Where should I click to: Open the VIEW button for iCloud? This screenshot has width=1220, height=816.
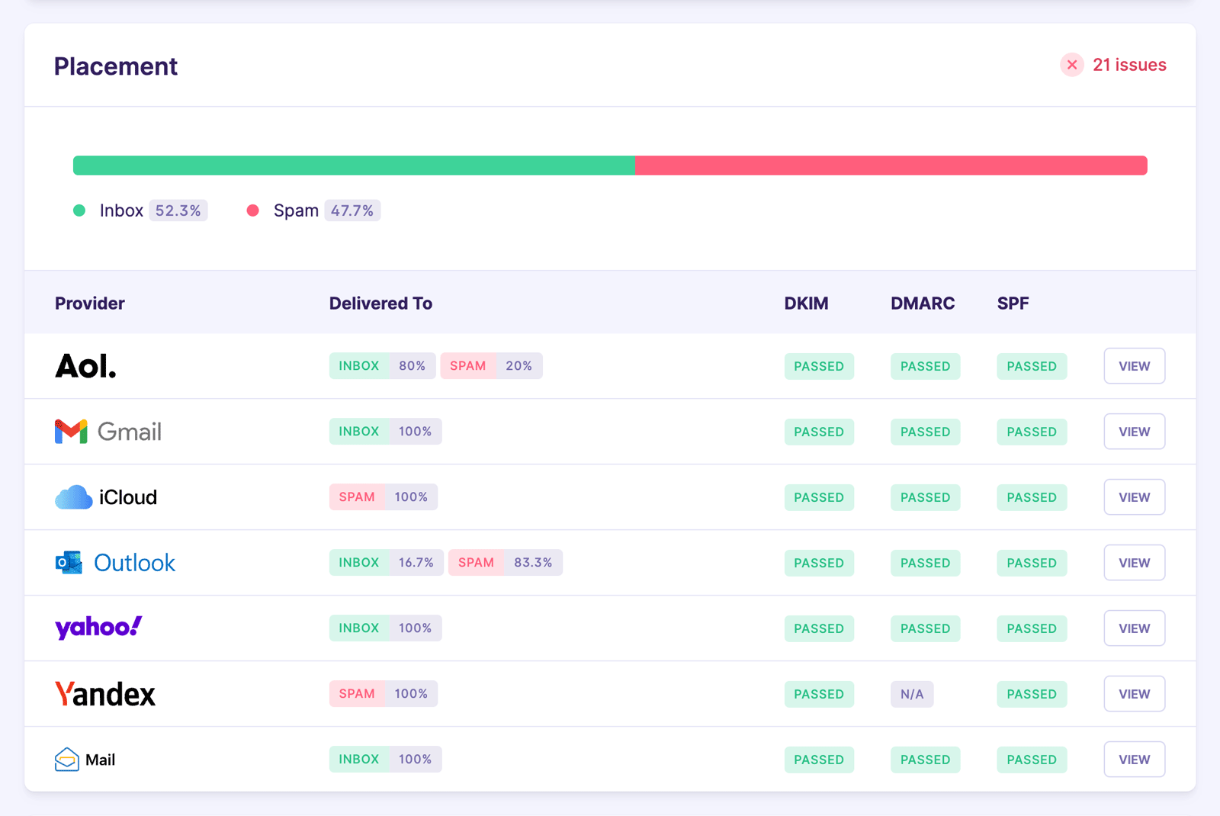(x=1134, y=497)
